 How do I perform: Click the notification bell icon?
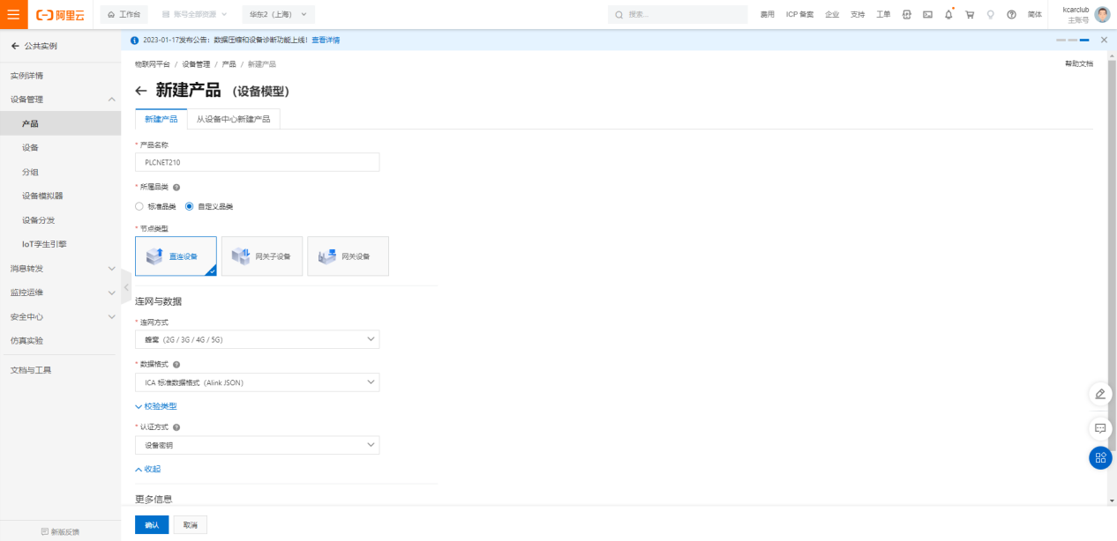948,15
